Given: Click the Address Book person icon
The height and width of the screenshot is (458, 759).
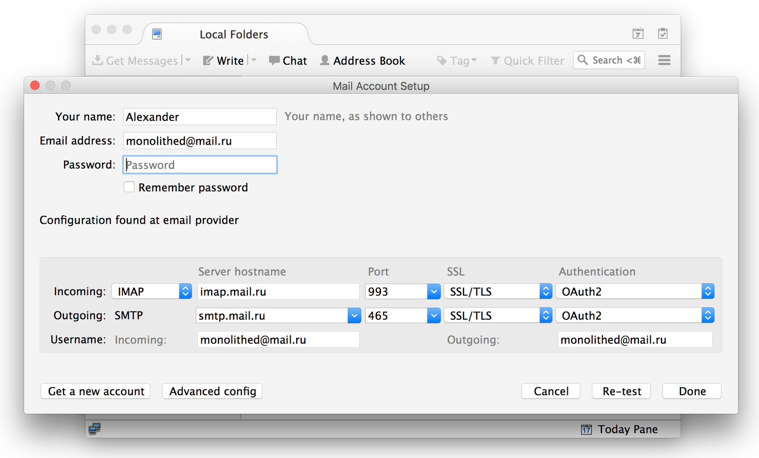Looking at the screenshot, I should point(325,60).
